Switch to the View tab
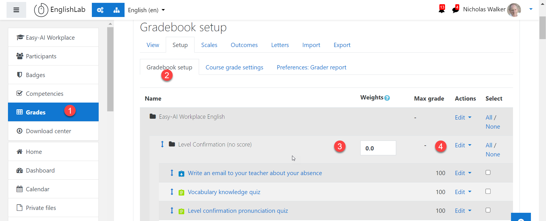 [x=153, y=45]
